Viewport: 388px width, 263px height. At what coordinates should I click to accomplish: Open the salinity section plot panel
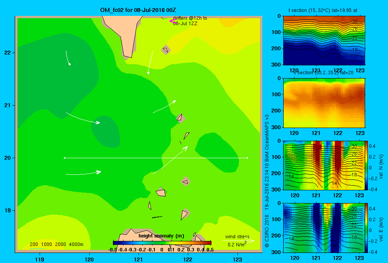[324, 103]
